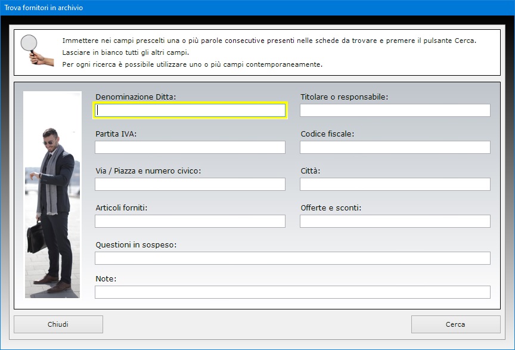The height and width of the screenshot is (350, 515).
Task: Select the Via / Piazza e numero civico field
Action: (x=190, y=184)
